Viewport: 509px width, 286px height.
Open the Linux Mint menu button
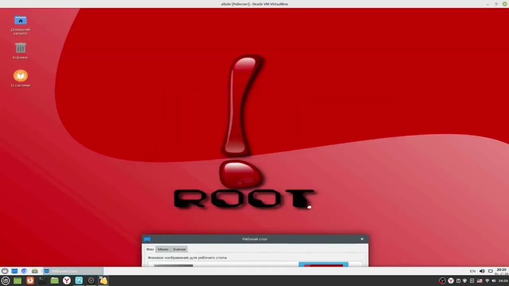(x=6, y=280)
